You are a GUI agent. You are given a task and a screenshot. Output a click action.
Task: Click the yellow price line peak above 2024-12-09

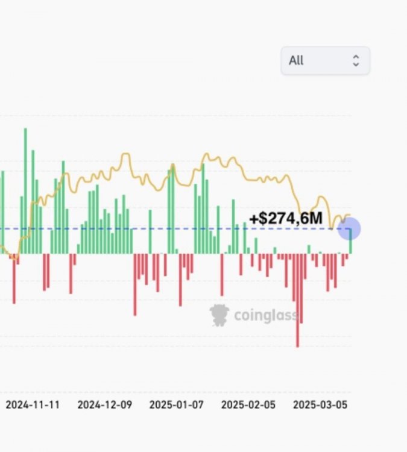click(125, 154)
